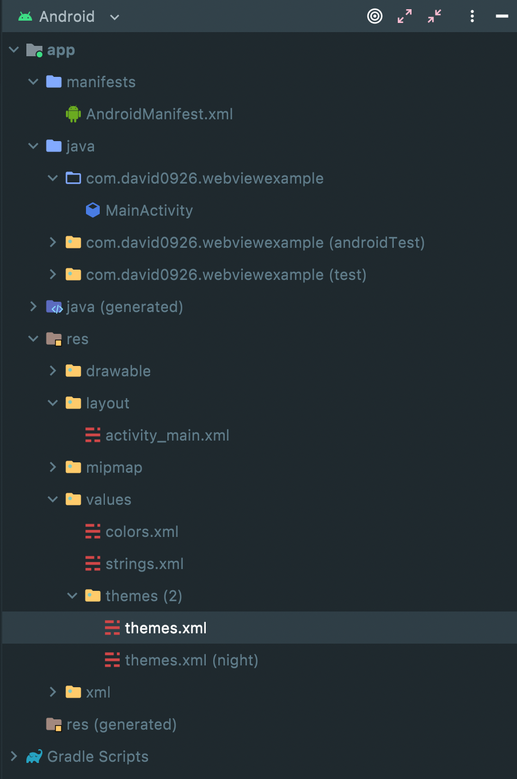Select the MainActivity class icon

click(92, 210)
